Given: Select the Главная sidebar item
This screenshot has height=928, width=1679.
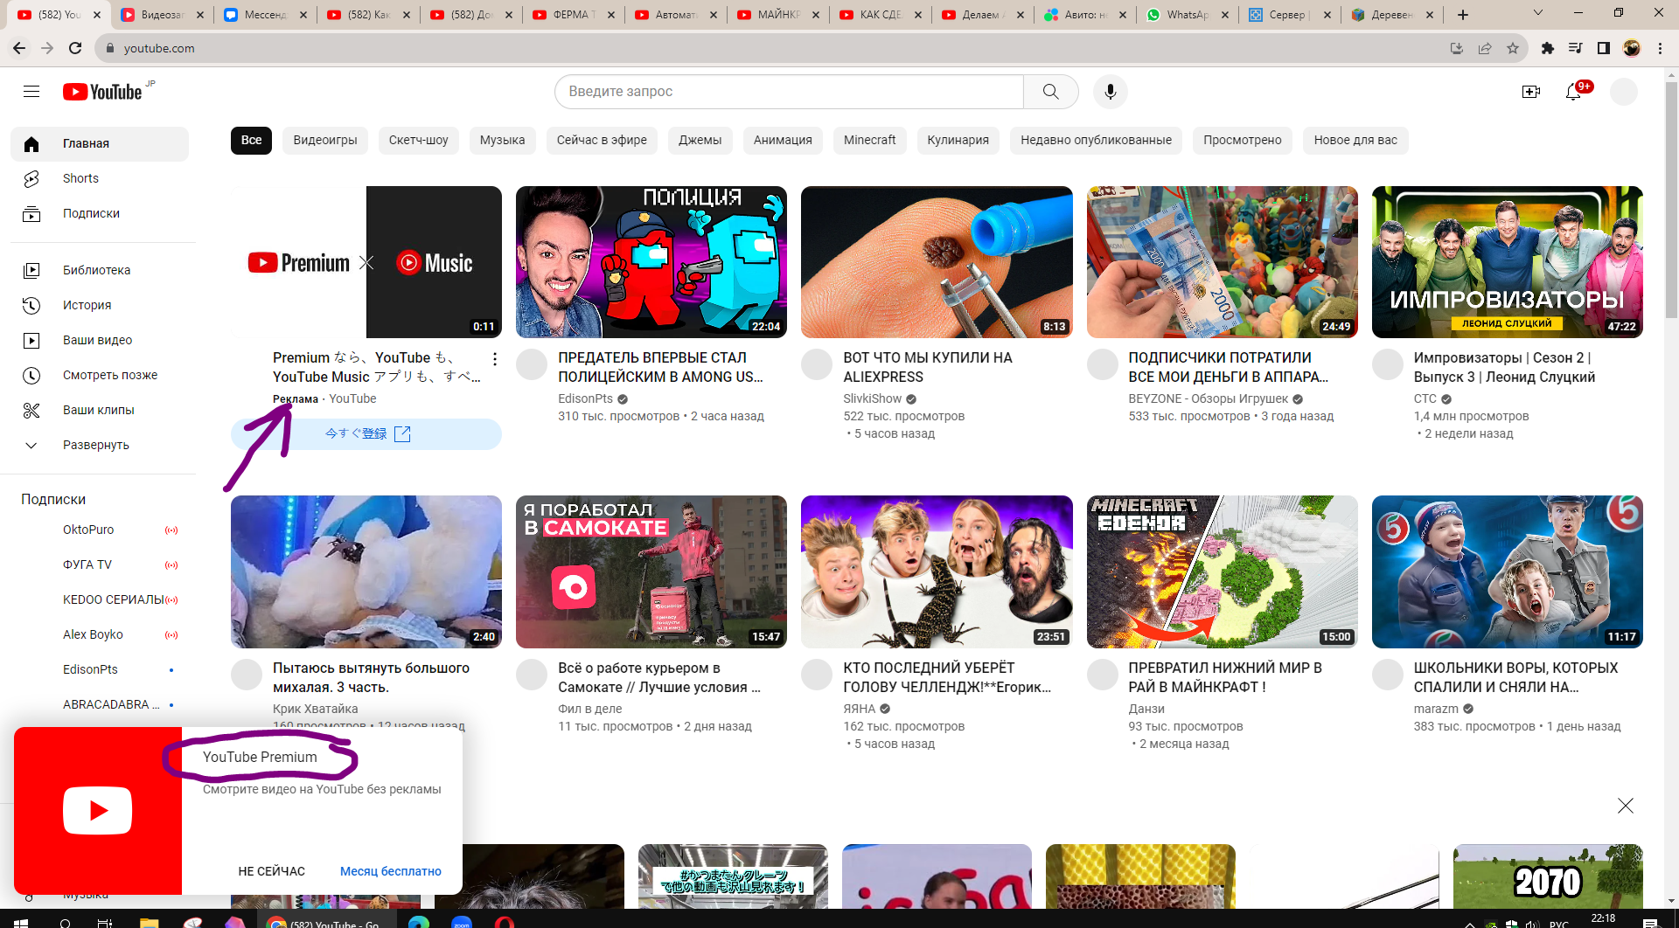Looking at the screenshot, I should click(100, 144).
